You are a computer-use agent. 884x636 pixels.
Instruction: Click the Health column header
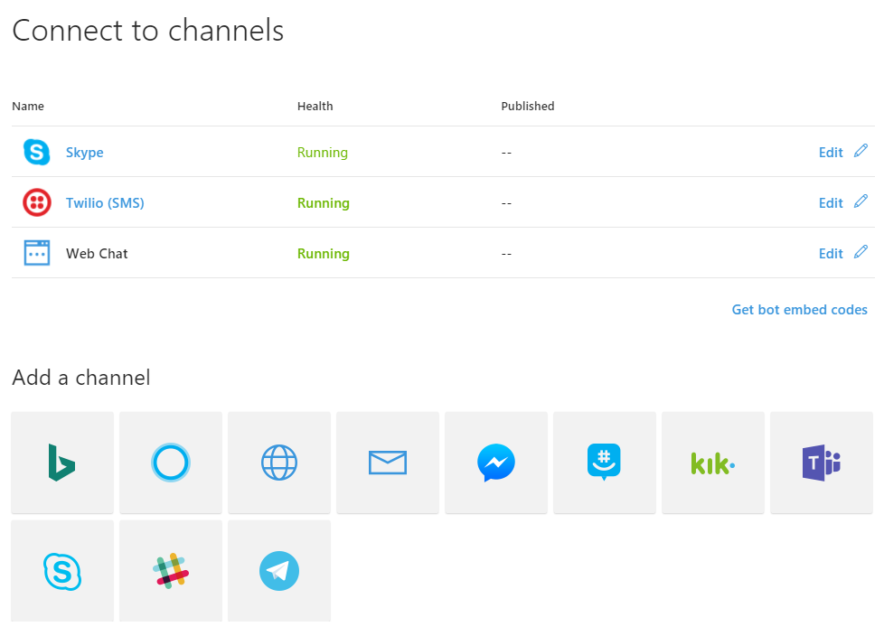pos(315,106)
